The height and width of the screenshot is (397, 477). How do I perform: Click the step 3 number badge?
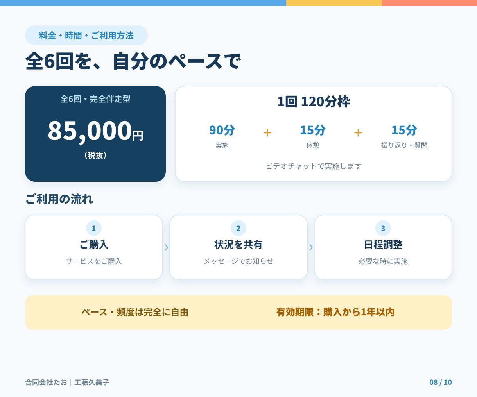point(383,229)
